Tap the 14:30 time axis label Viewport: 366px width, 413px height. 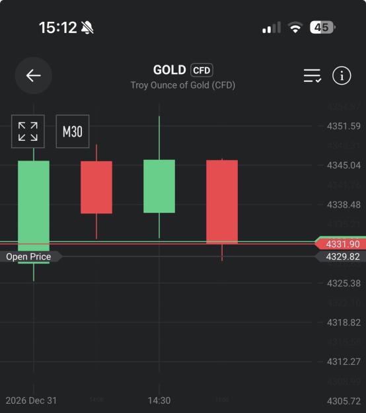coord(159,400)
